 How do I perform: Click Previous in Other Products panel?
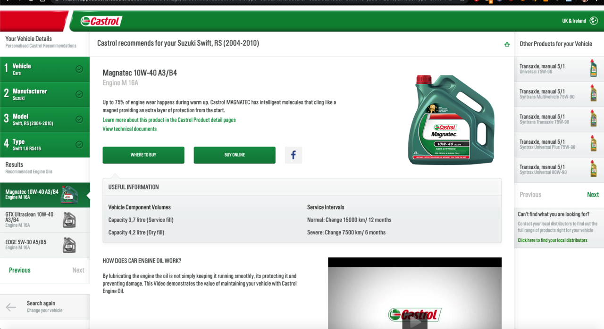530,195
